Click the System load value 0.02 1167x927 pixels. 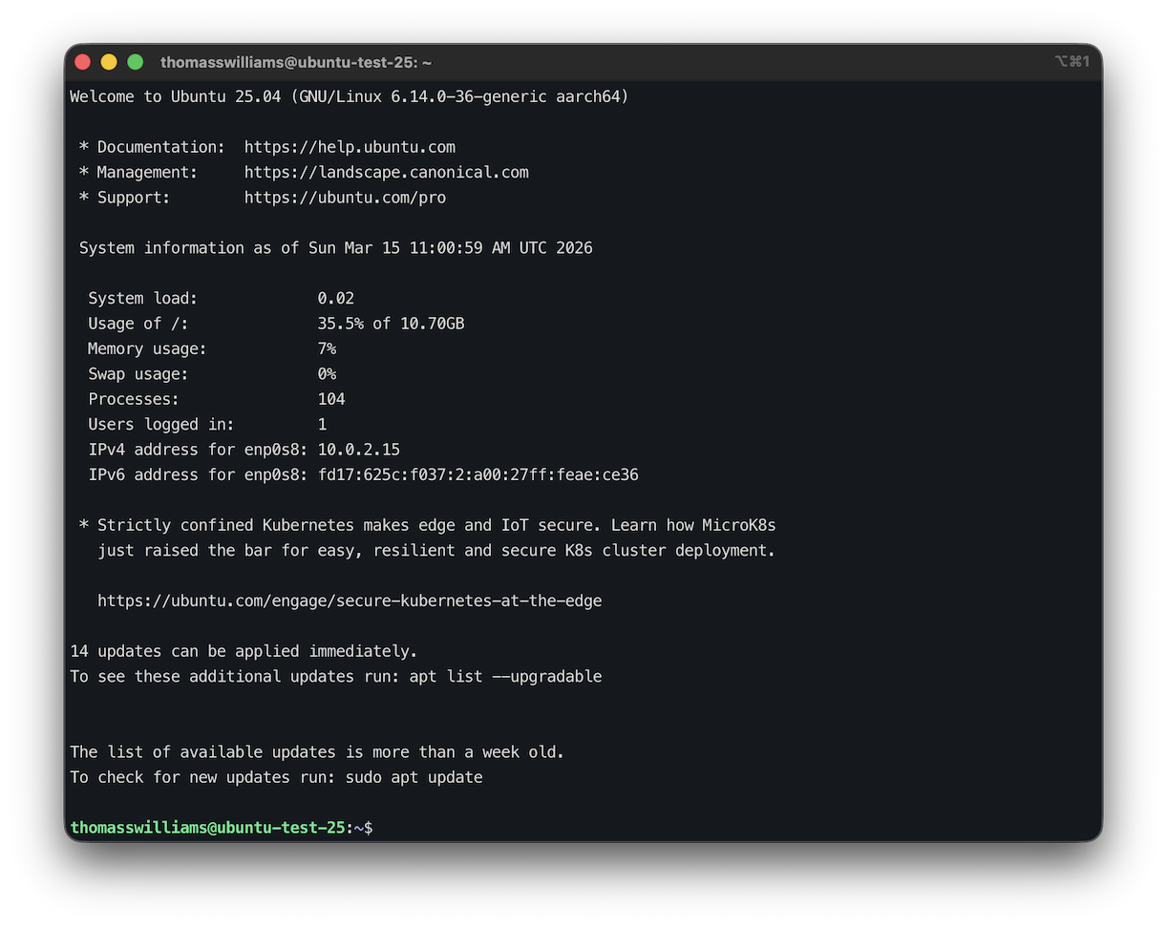[x=335, y=298]
